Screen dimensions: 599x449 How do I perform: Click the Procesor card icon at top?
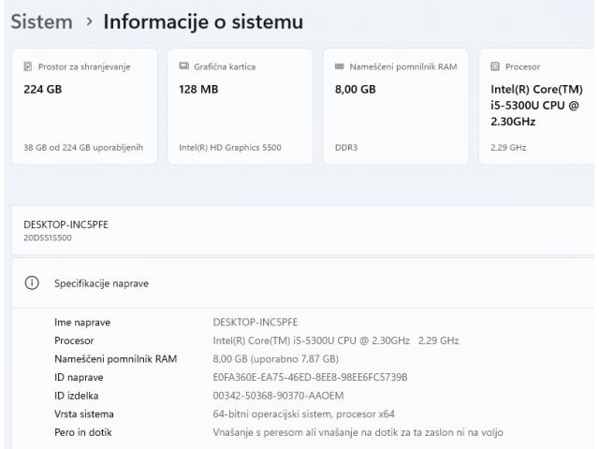(x=496, y=66)
